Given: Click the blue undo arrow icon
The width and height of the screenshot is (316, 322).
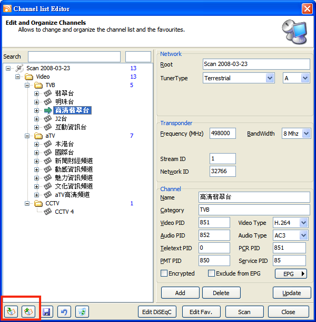Looking at the screenshot, I should click(64, 312).
